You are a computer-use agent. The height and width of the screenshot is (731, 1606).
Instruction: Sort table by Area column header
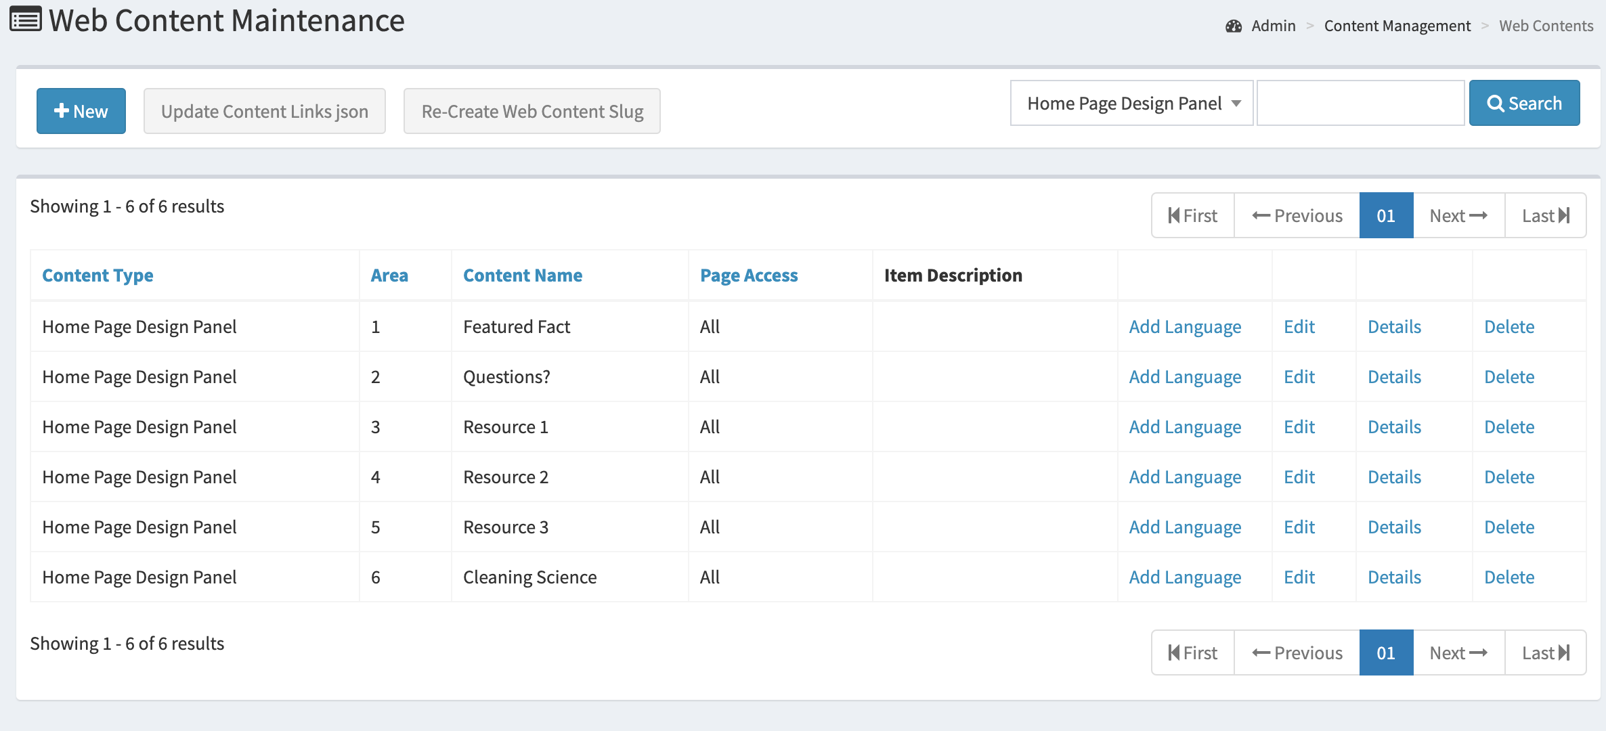[389, 275]
